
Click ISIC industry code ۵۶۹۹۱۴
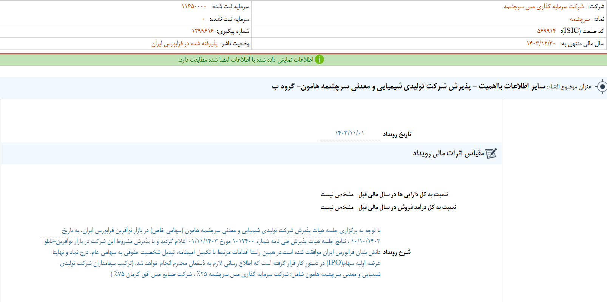coord(547,31)
